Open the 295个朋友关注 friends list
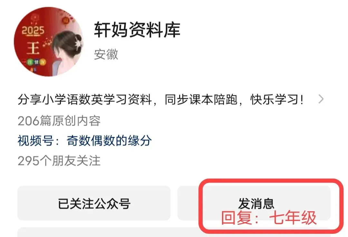This screenshot has width=348, height=237. (59, 161)
